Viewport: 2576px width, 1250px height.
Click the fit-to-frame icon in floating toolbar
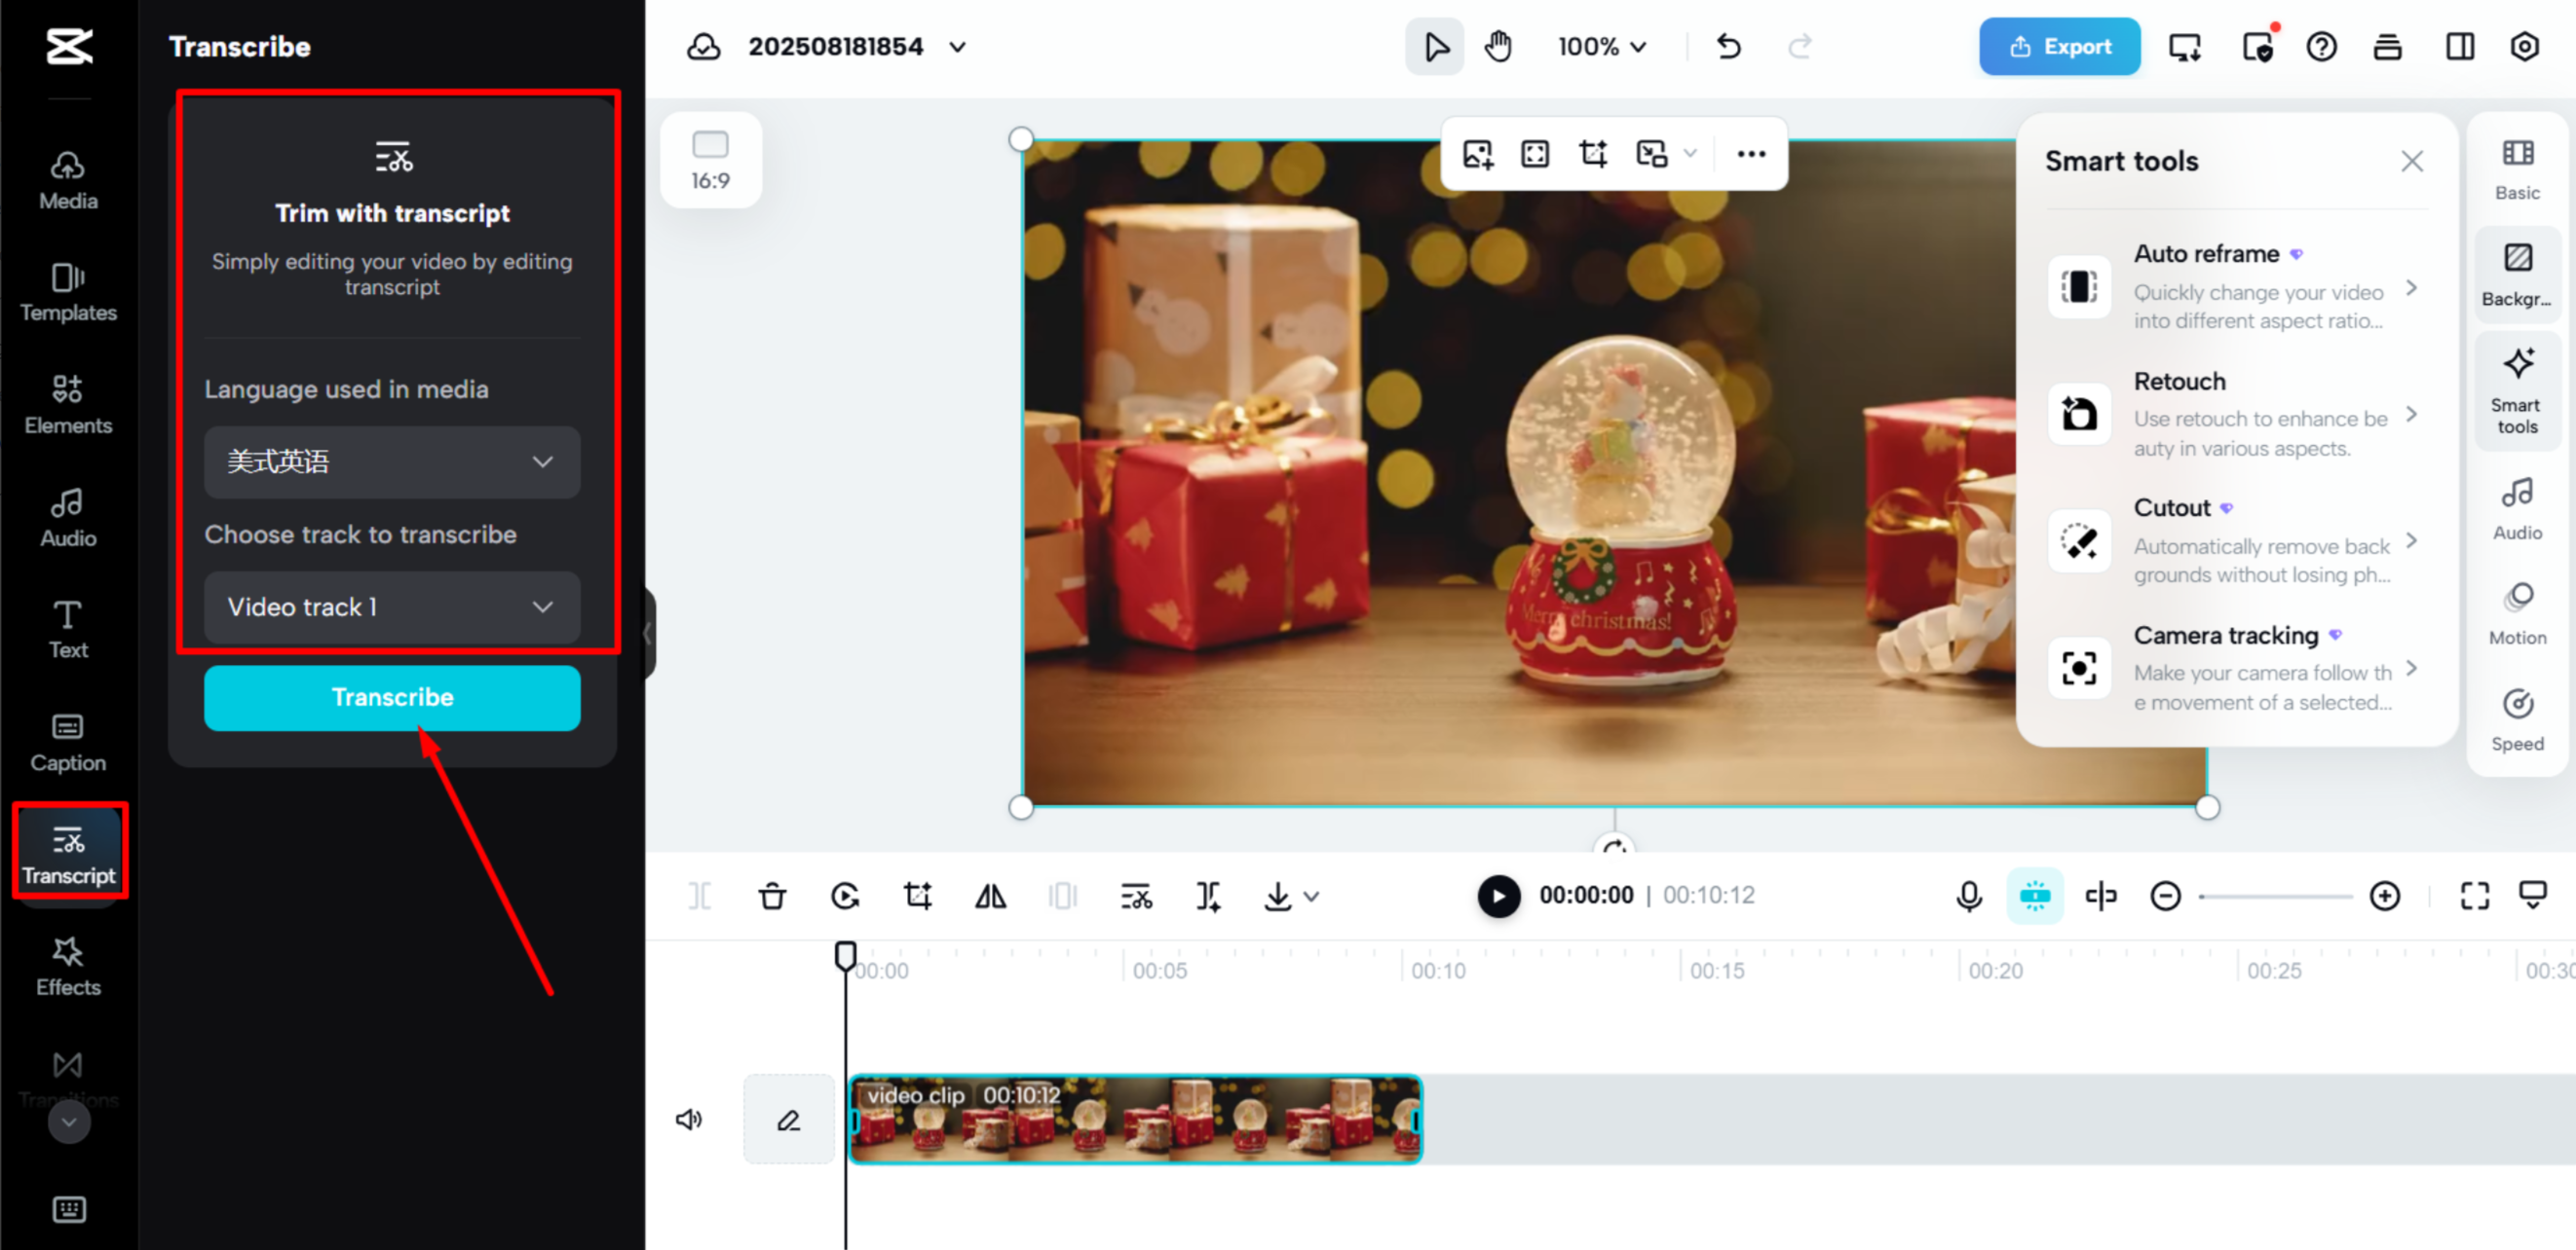(x=1535, y=154)
